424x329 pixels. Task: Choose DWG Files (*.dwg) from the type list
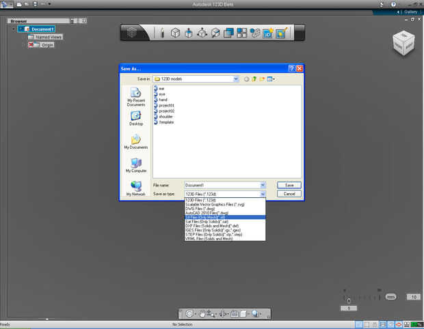(x=225, y=209)
